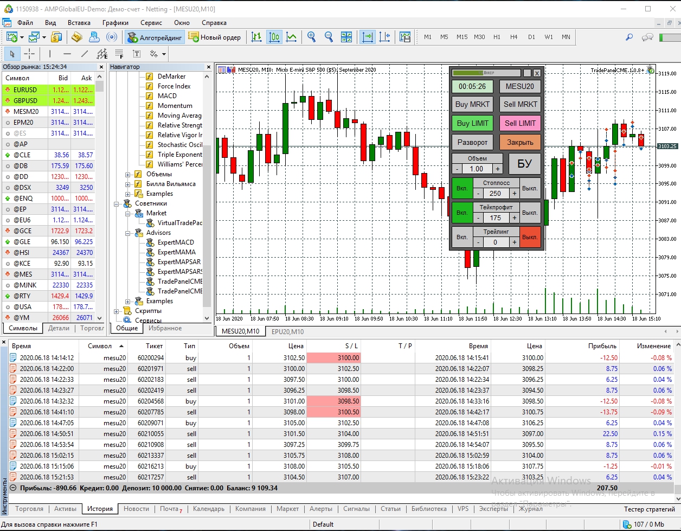Switch to the Торговля tab
This screenshot has height=531, width=681.
click(x=29, y=509)
